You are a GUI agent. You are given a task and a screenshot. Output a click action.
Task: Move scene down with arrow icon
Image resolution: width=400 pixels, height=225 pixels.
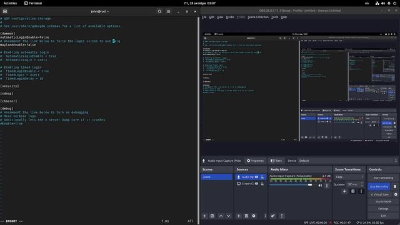click(229, 216)
